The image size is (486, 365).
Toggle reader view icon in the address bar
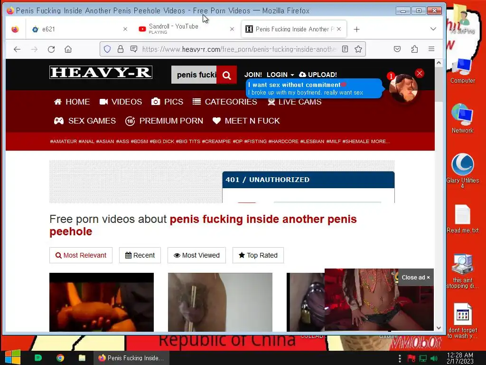point(345,49)
